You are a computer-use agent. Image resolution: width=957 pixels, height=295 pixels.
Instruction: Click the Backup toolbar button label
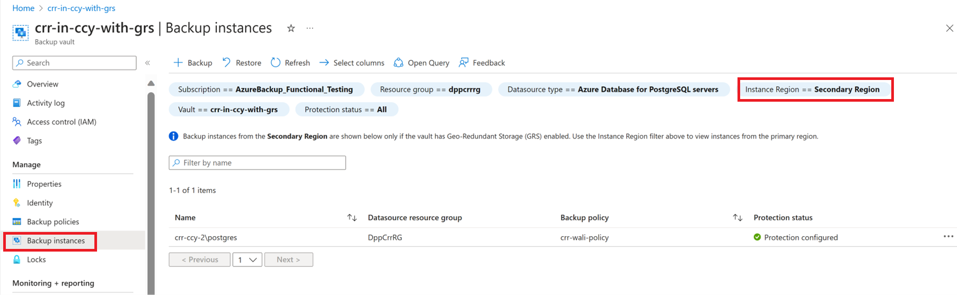pyautogui.click(x=200, y=62)
